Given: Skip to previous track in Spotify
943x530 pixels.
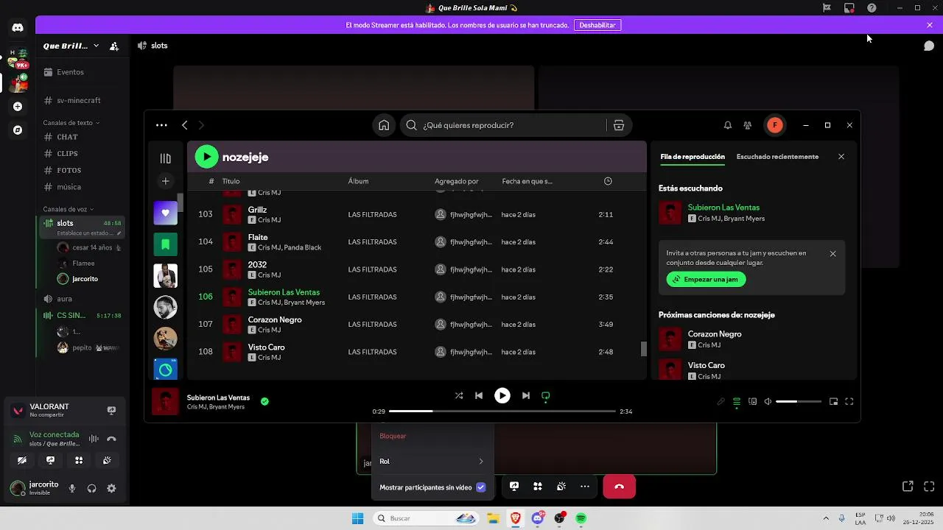Looking at the screenshot, I should tap(479, 395).
